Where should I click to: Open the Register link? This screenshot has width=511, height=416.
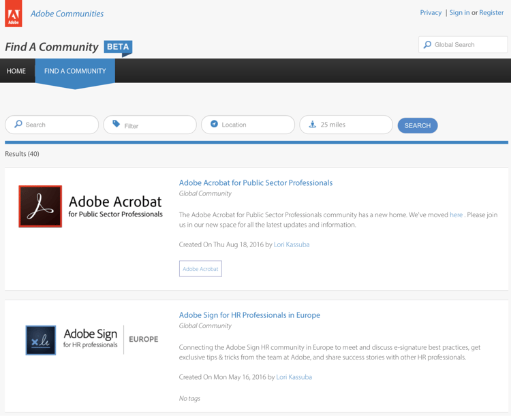[491, 12]
